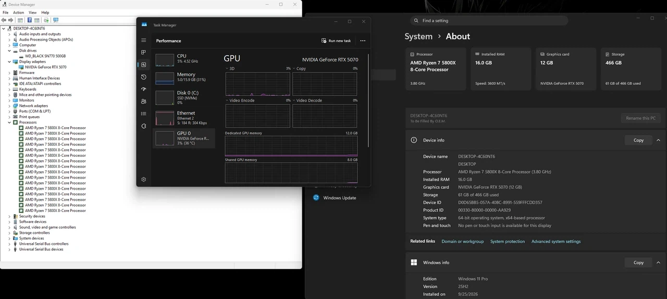The width and height of the screenshot is (667, 299).
Task: Click Device info circle icon in Settings
Action: [x=414, y=140]
